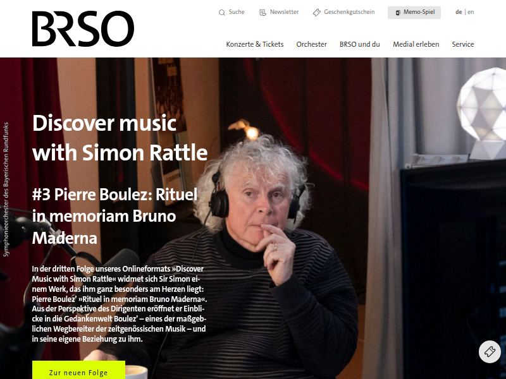Click the search magnifier icon
506x379 pixels.
pos(222,13)
